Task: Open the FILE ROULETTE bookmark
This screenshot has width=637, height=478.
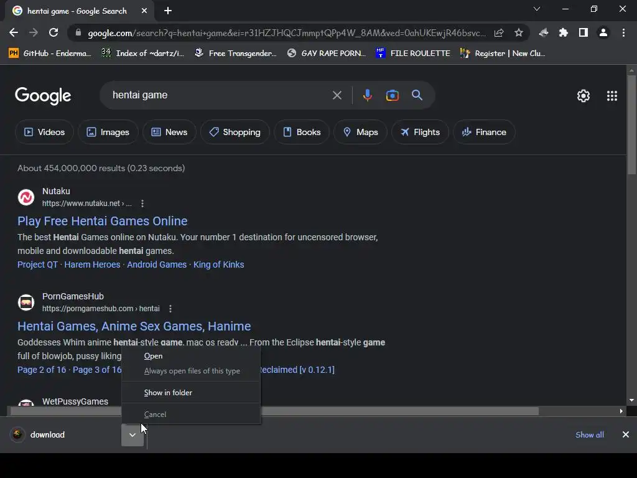Action: [413, 54]
